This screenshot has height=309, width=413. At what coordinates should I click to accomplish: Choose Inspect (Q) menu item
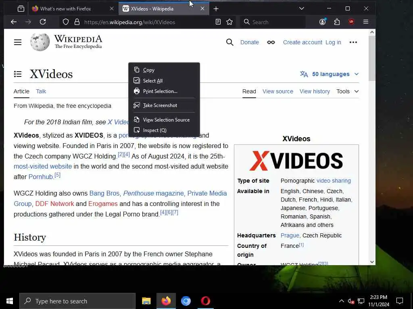pos(164,130)
